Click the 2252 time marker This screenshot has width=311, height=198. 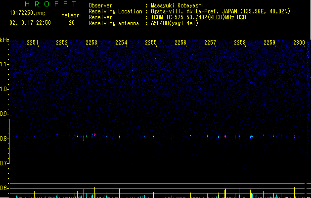pos(62,43)
